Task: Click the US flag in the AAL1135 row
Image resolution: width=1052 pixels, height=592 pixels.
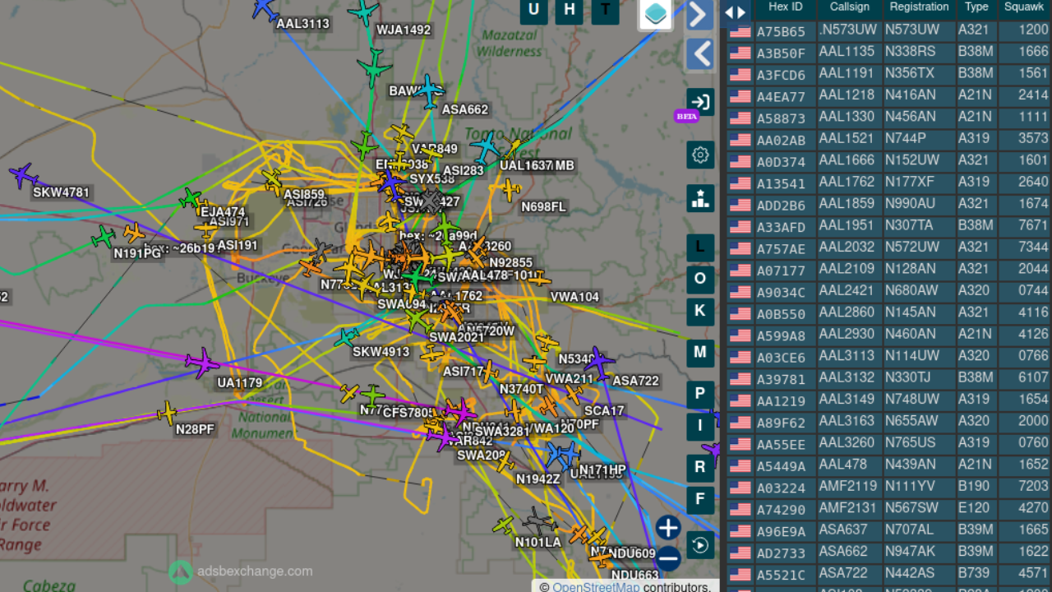Action: click(740, 53)
